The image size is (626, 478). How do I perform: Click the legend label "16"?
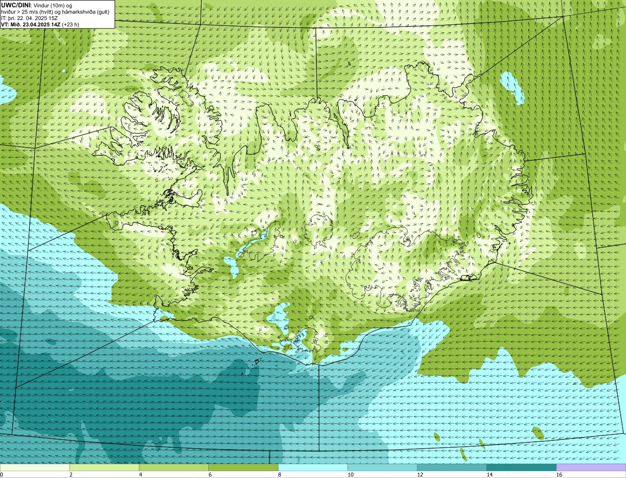coord(559,475)
